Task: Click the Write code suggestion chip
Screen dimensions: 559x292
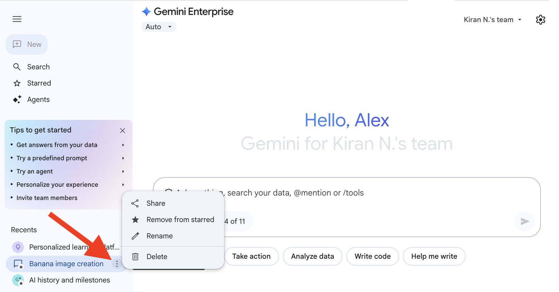Action: point(372,256)
